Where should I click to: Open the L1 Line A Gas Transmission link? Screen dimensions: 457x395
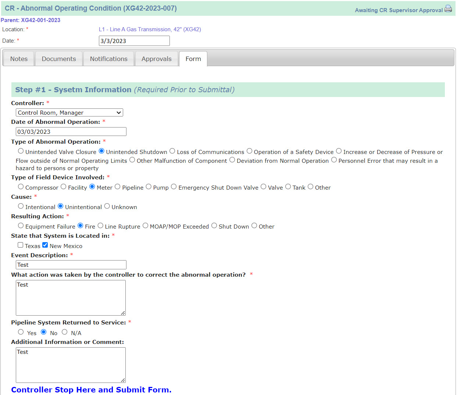point(150,29)
